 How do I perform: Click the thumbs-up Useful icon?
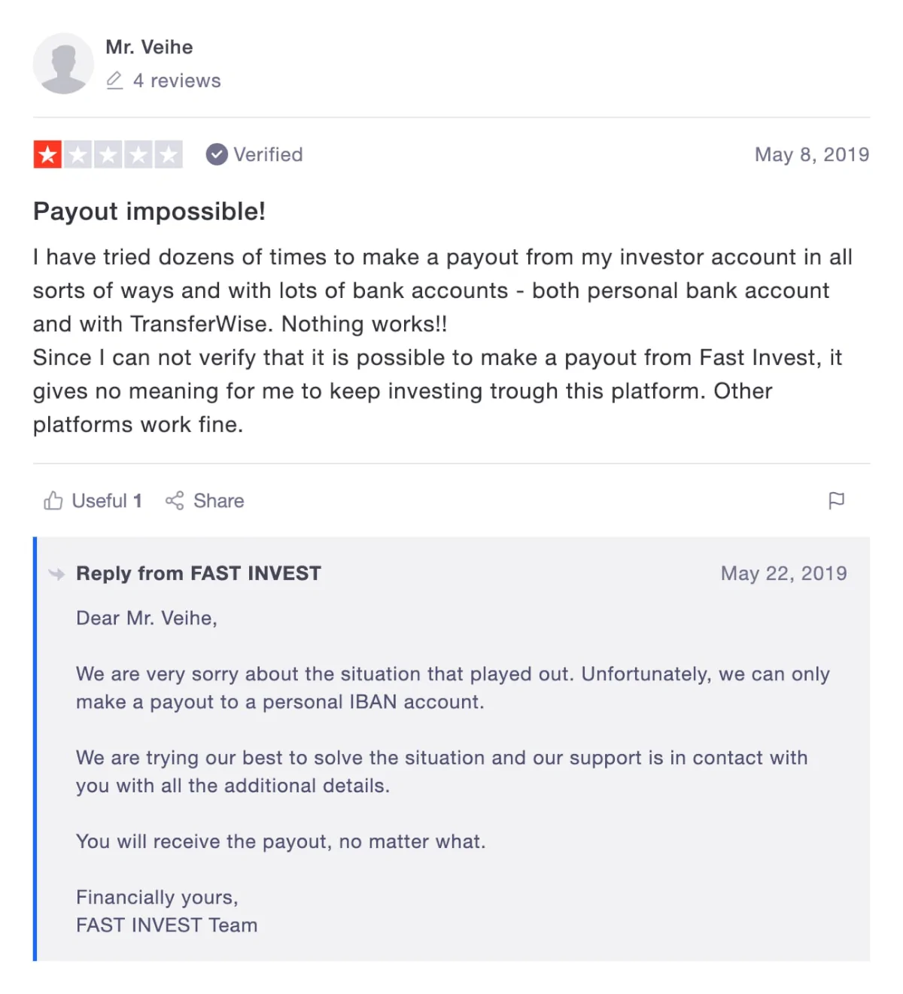(53, 500)
